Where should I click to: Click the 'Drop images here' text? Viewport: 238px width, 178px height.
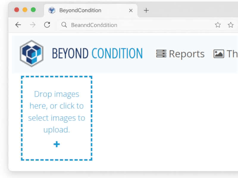click(x=57, y=94)
